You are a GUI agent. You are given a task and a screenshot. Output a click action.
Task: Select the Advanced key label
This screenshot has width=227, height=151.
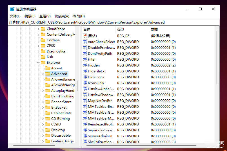59,74
